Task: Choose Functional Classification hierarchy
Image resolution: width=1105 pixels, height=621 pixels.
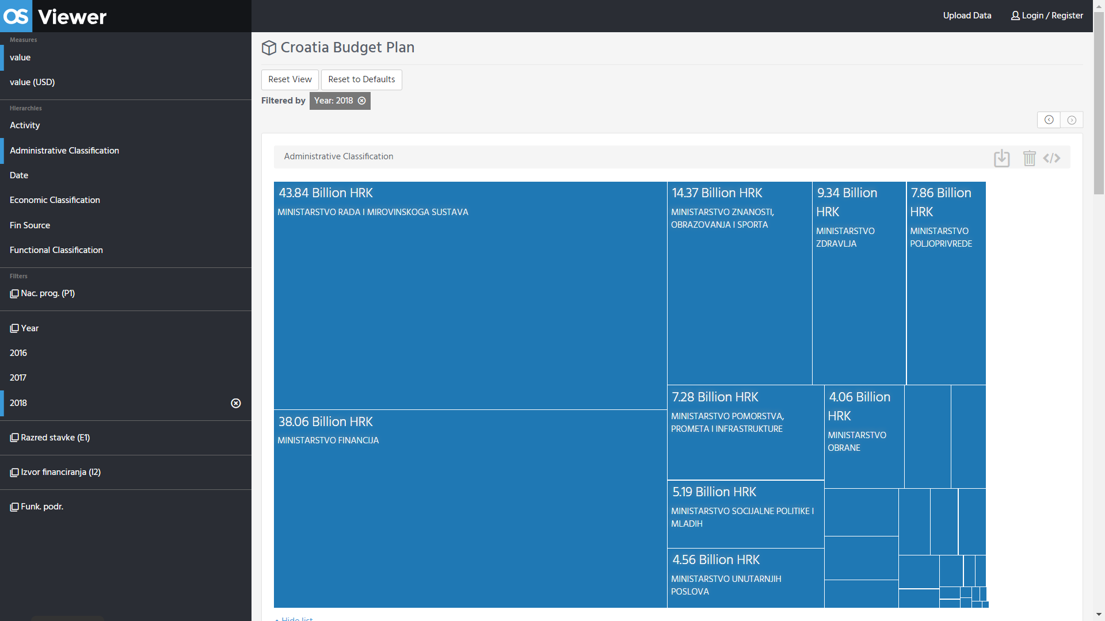Action: click(125, 250)
